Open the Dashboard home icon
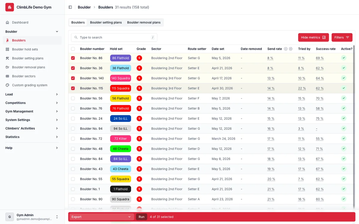 (7, 22)
